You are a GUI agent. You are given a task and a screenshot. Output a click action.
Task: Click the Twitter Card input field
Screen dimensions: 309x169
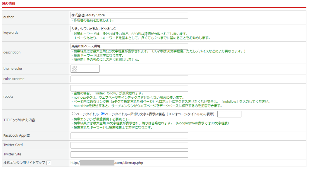[x=129, y=145]
